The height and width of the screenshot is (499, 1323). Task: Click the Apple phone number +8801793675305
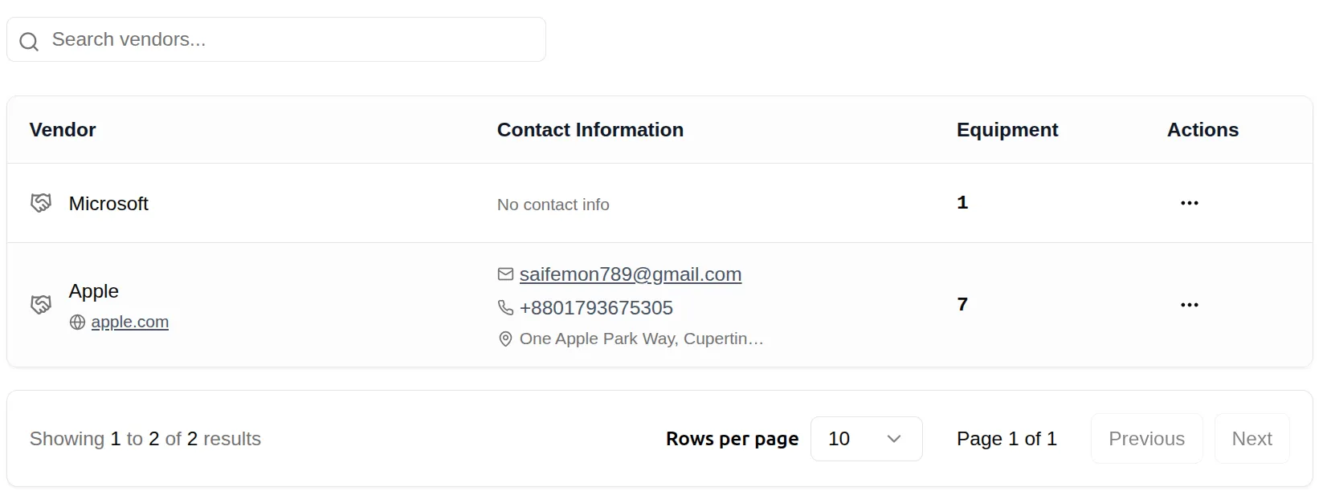pos(596,308)
